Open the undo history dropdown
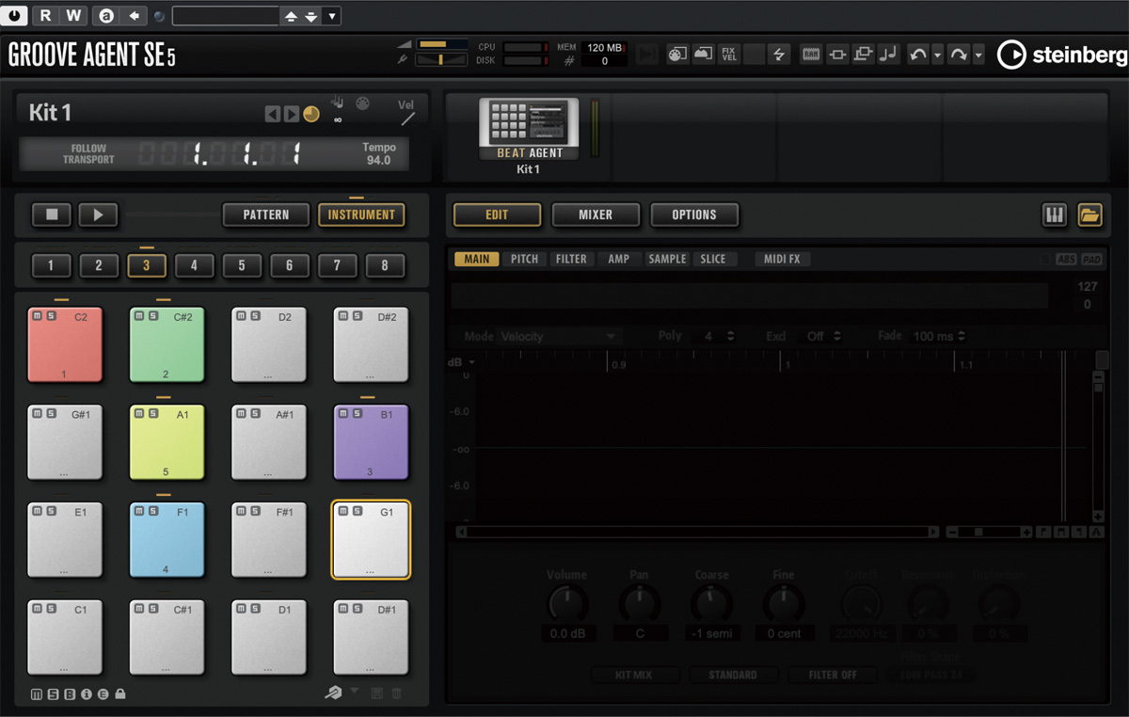1129x717 pixels. pyautogui.click(x=938, y=56)
